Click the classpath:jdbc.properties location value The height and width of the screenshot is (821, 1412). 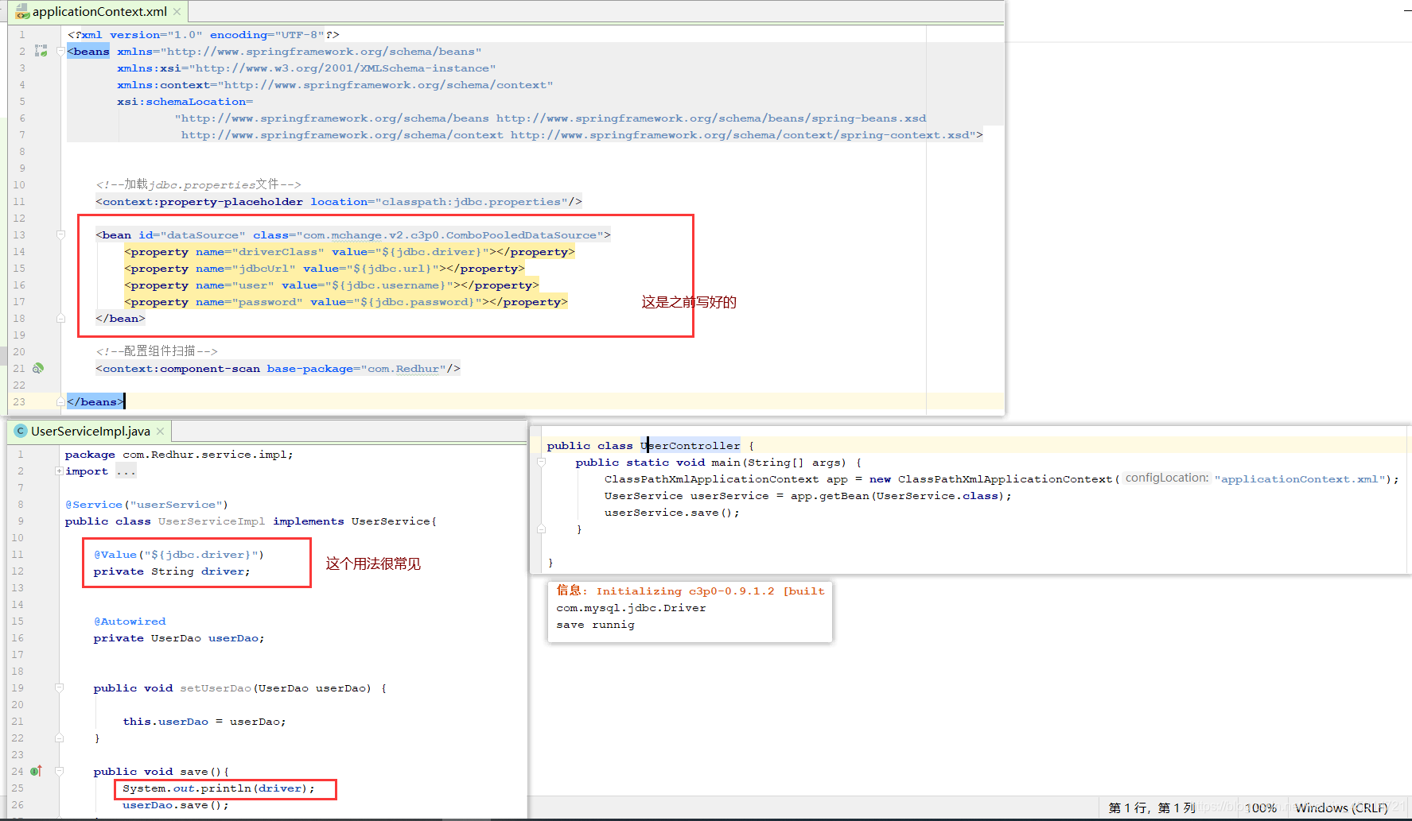[471, 201]
